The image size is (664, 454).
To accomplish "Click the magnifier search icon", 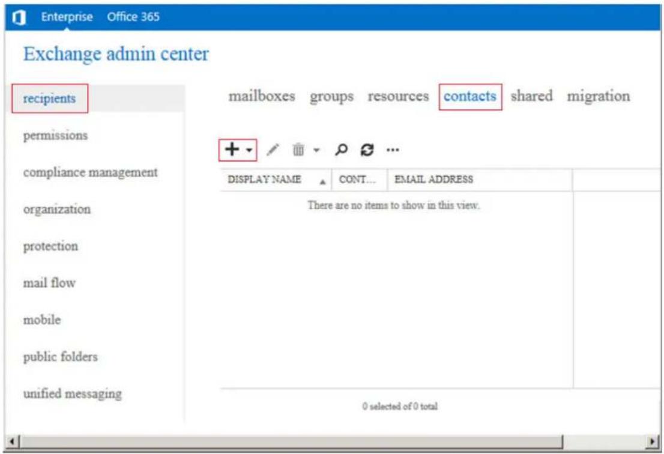I will [x=341, y=150].
